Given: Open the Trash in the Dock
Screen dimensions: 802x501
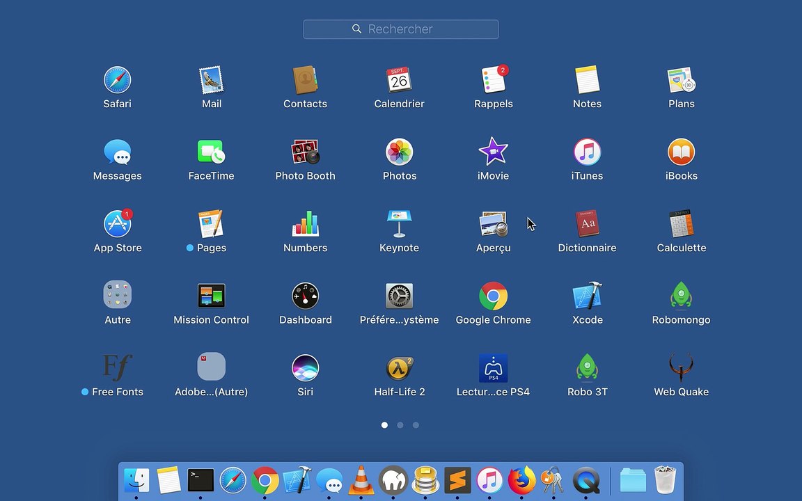Looking at the screenshot, I should (665, 479).
